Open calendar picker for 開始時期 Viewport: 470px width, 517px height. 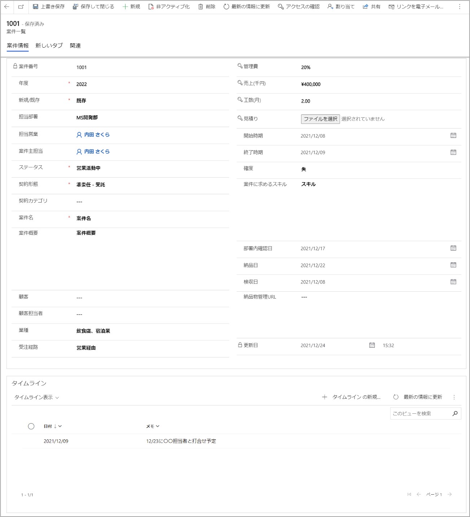(x=453, y=135)
